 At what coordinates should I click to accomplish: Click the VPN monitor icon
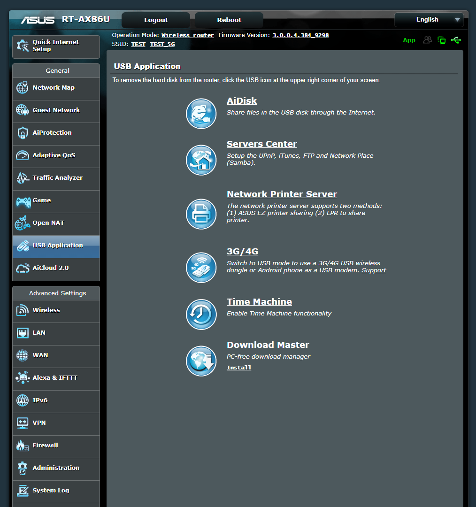coord(23,423)
